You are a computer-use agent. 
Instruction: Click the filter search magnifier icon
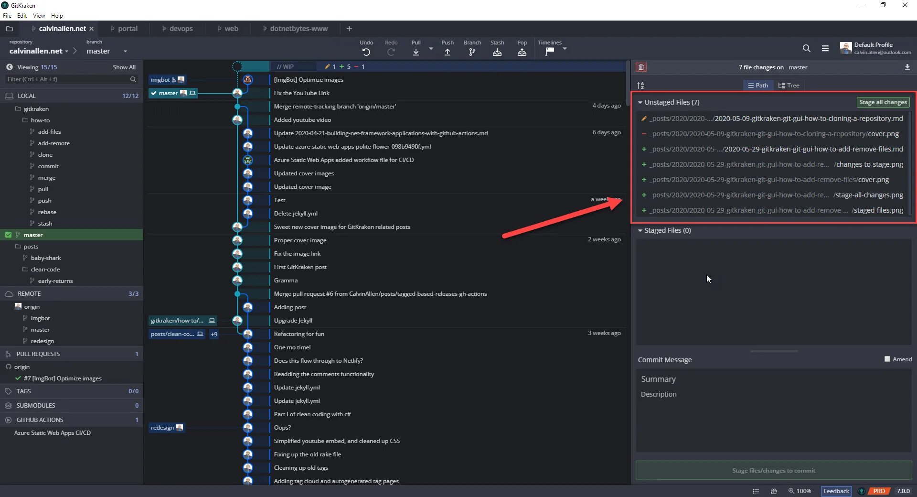coord(133,79)
